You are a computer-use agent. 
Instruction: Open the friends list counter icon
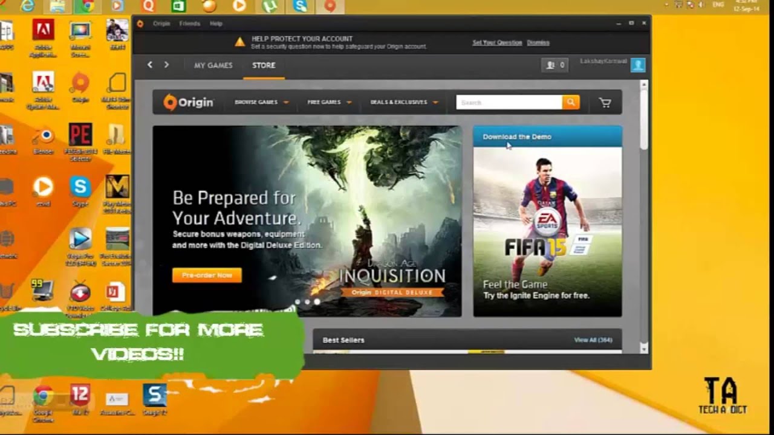coord(554,65)
